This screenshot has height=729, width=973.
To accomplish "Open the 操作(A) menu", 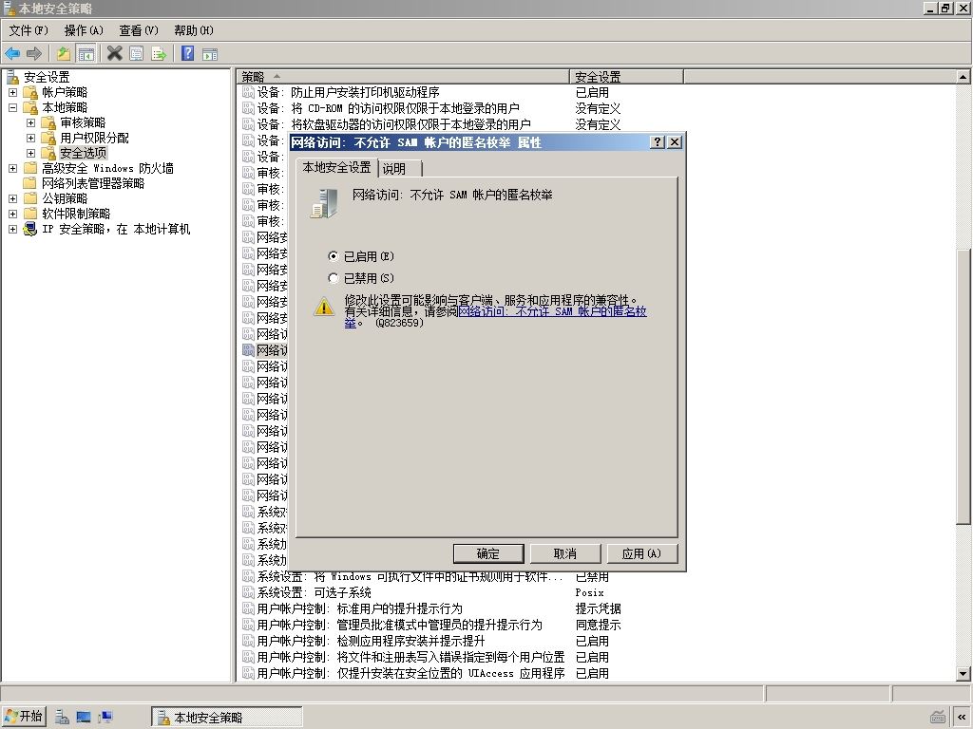I will pyautogui.click(x=84, y=30).
